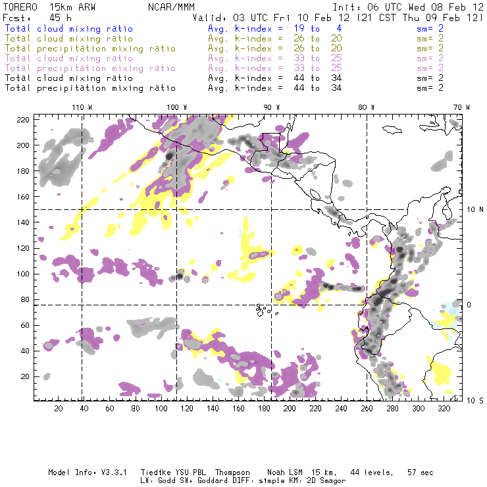Click the 10 S latitude label
Screen dimensions: 487x487
[x=475, y=401]
